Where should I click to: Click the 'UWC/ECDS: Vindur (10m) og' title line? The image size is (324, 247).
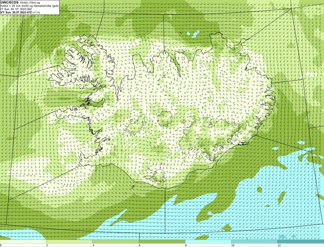20,3
